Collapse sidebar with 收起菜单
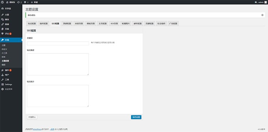This screenshot has width=268, height=132. pos(11,89)
